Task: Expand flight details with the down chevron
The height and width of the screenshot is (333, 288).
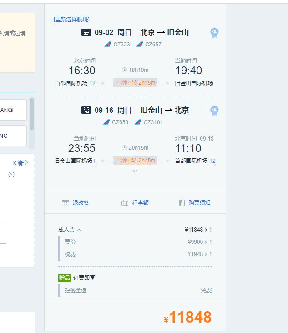Action: tap(135, 171)
